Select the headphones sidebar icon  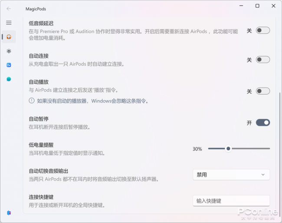[x=9, y=37]
